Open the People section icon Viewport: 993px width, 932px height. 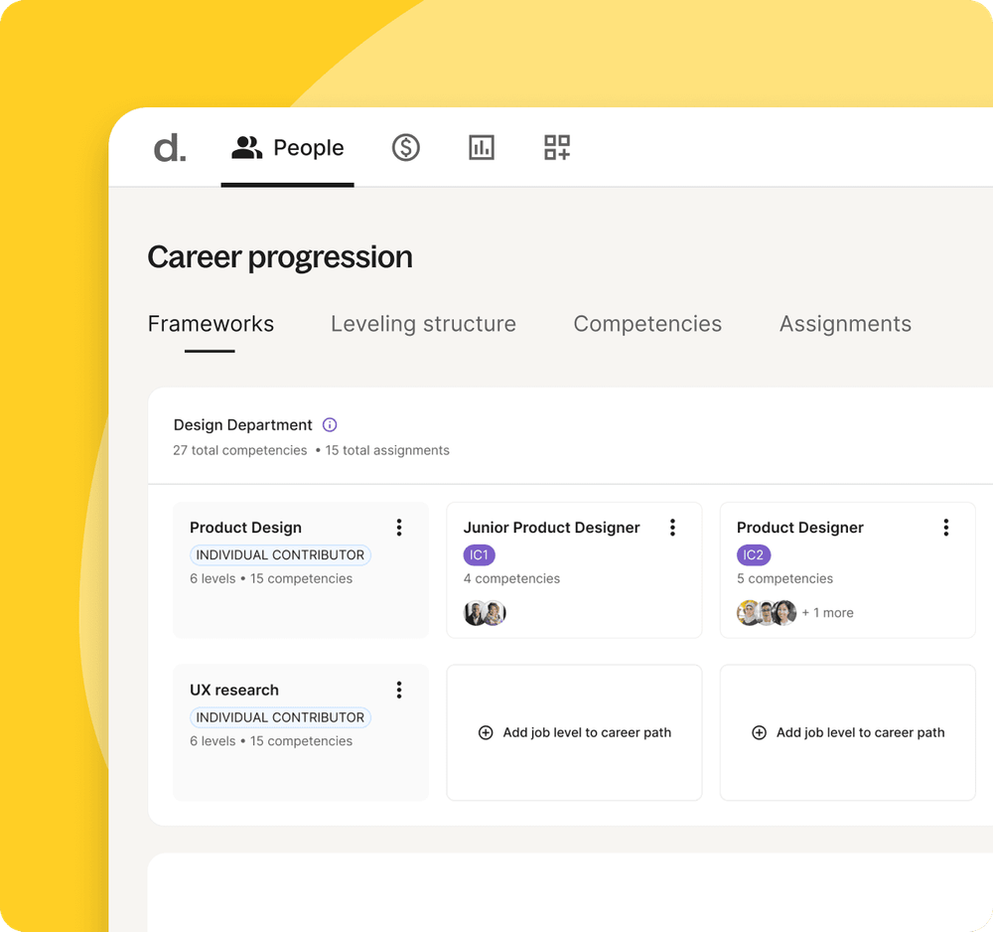coord(246,147)
